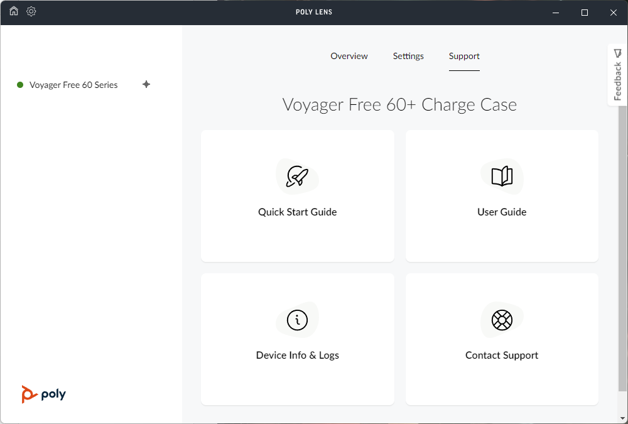Click the vertical scrollbar thumb
This screenshot has height=424, width=628.
click(x=622, y=249)
